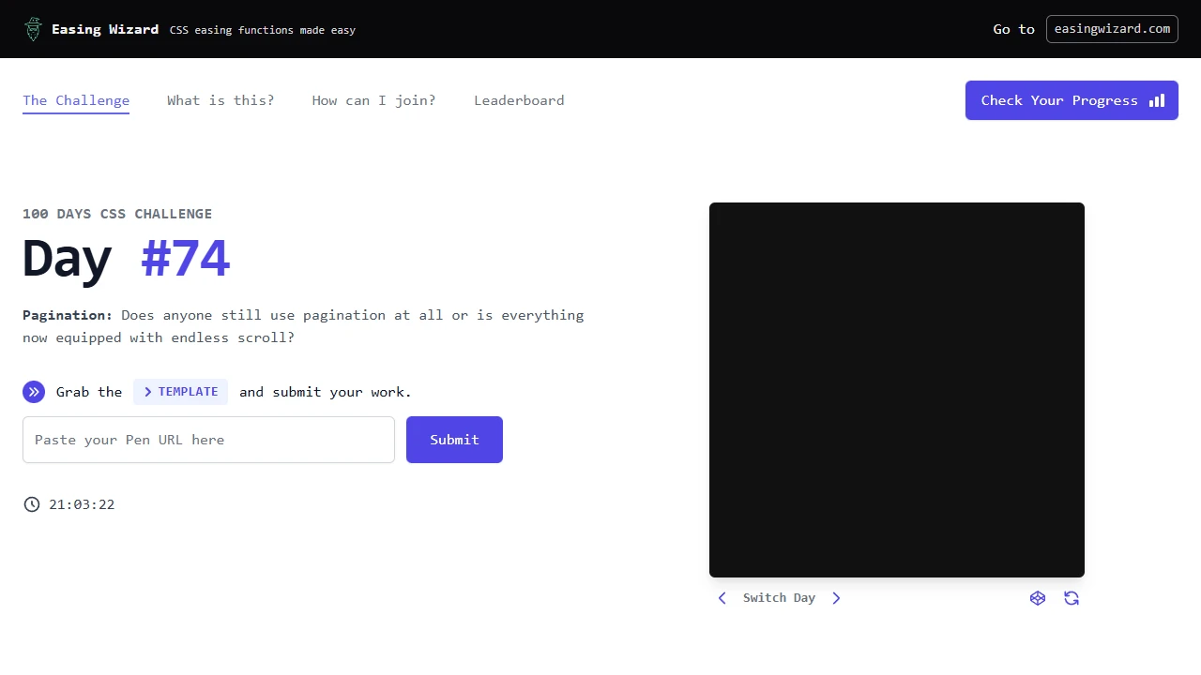Click the black challenge preview area
The height and width of the screenshot is (675, 1201).
pos(896,389)
